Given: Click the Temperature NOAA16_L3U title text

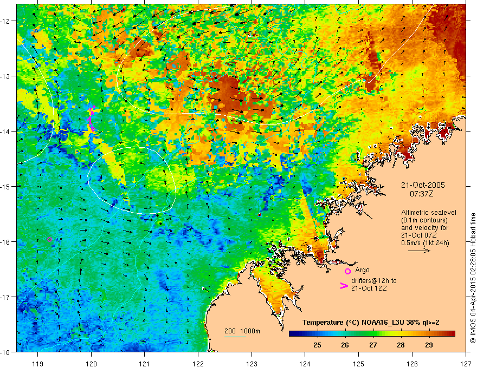Looking at the screenshot, I should pyautogui.click(x=371, y=323).
